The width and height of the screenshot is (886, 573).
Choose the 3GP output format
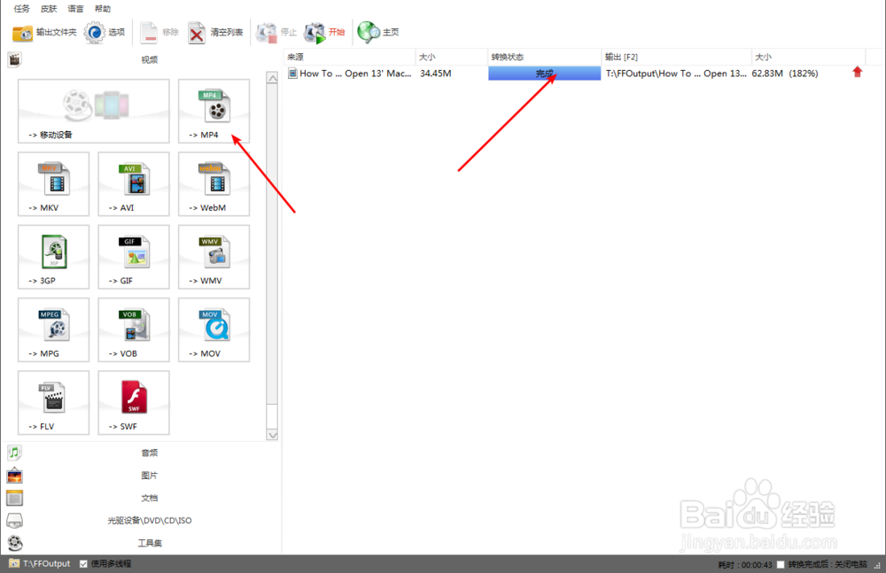click(x=54, y=257)
